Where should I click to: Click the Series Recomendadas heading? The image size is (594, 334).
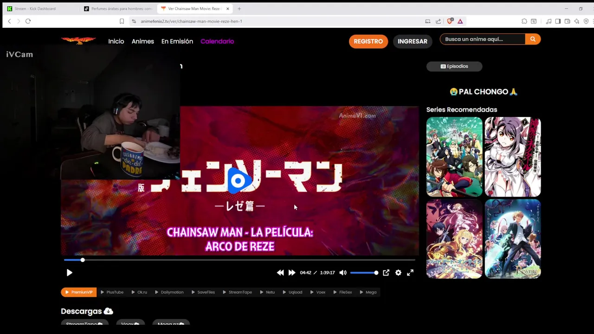coord(462,110)
